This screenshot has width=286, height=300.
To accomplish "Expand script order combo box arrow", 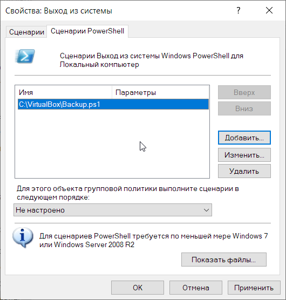I will (206, 210).
